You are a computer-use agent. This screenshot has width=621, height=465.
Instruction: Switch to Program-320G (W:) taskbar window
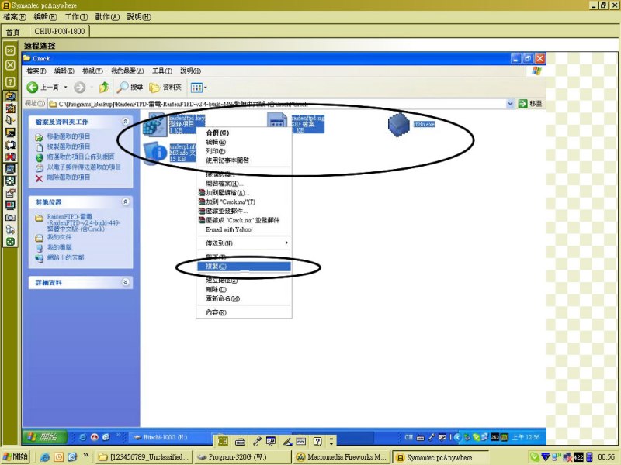(243, 457)
